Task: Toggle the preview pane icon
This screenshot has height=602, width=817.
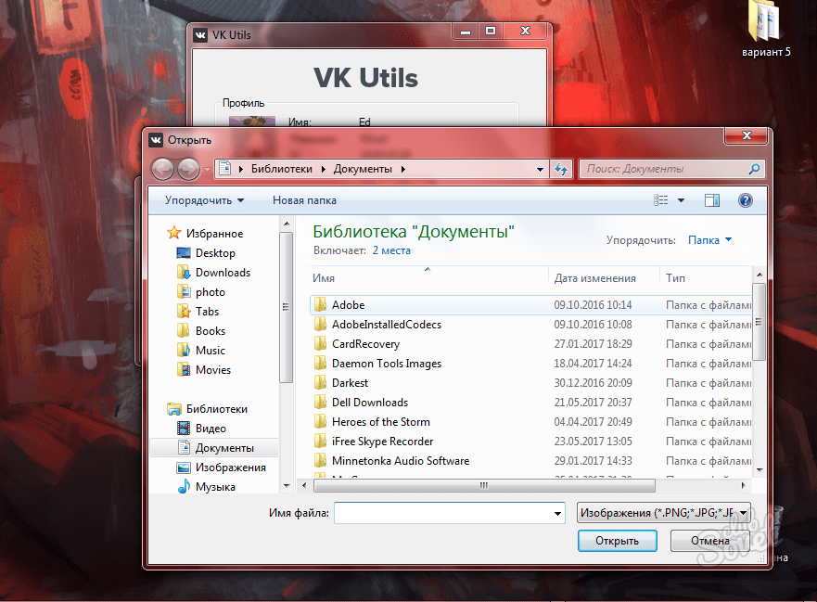Action: (712, 200)
